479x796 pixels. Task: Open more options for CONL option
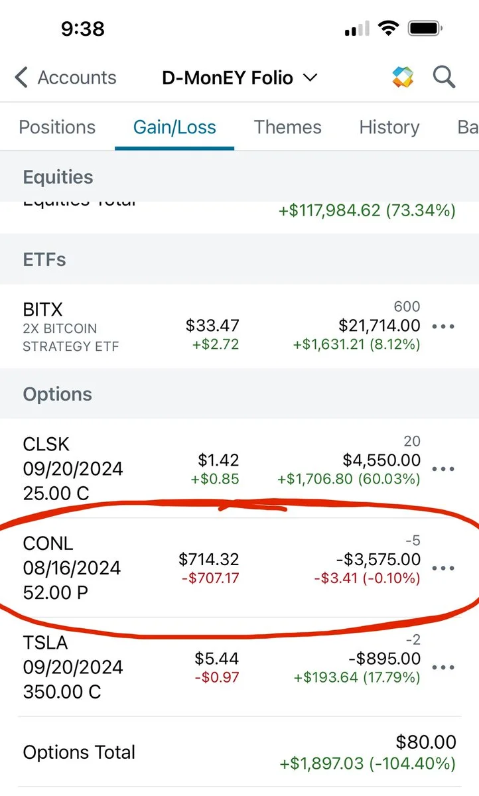443,568
